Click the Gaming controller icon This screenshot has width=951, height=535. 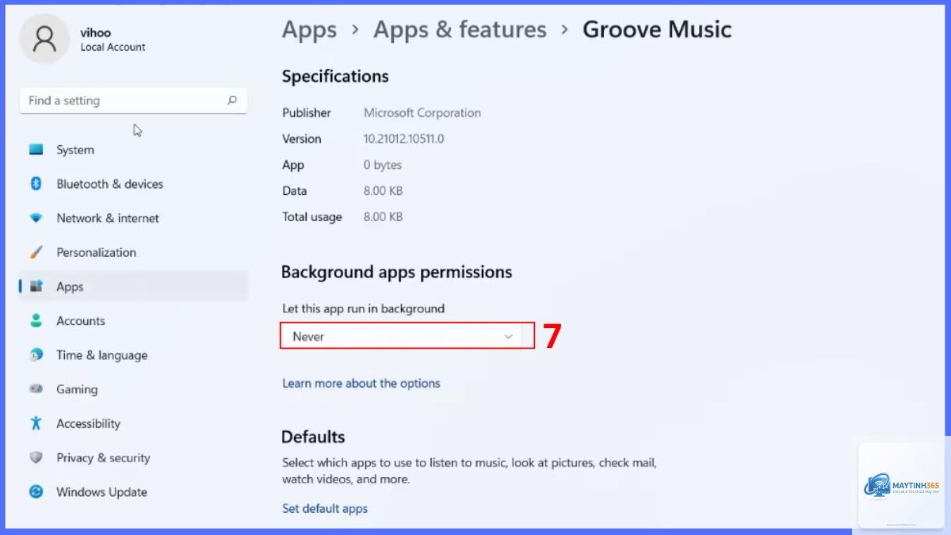(36, 389)
